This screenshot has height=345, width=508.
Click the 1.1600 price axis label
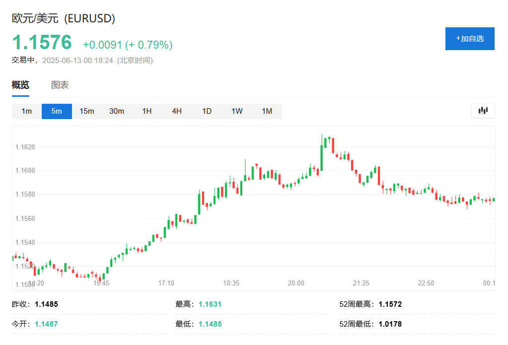(x=25, y=170)
